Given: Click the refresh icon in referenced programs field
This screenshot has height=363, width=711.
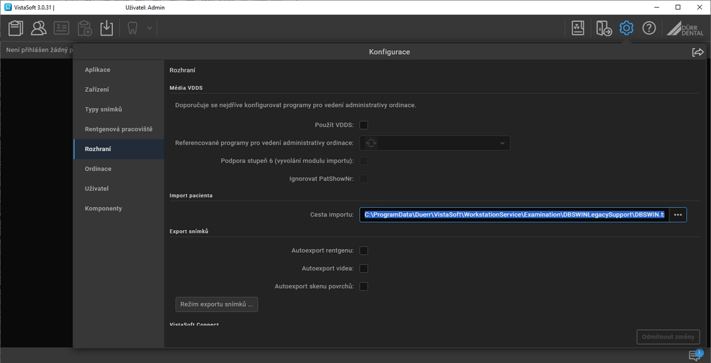Looking at the screenshot, I should tap(371, 143).
